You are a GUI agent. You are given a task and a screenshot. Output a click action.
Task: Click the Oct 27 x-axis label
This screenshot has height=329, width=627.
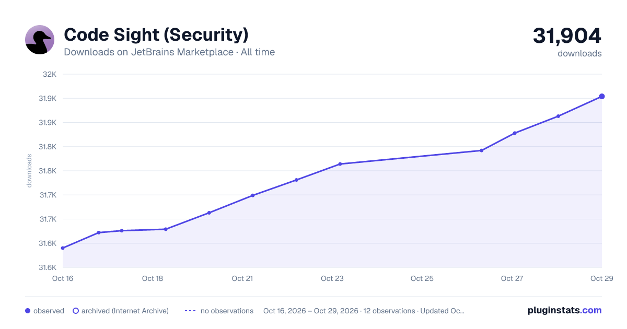[x=512, y=278]
